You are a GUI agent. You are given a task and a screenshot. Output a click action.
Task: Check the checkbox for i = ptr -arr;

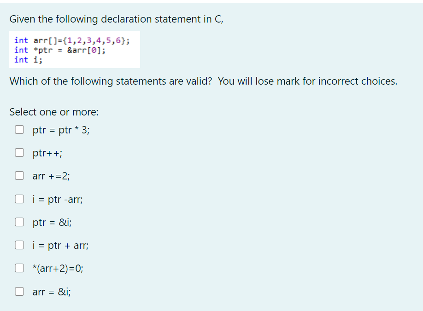click(x=19, y=199)
